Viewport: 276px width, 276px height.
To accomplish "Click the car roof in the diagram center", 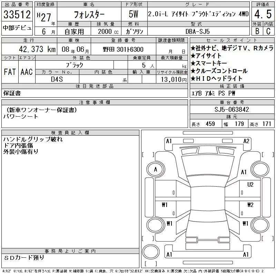I will tap(207, 193).
